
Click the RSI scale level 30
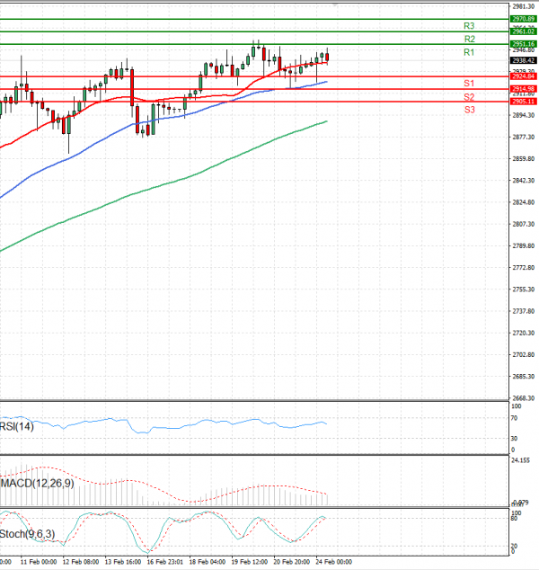[514, 439]
